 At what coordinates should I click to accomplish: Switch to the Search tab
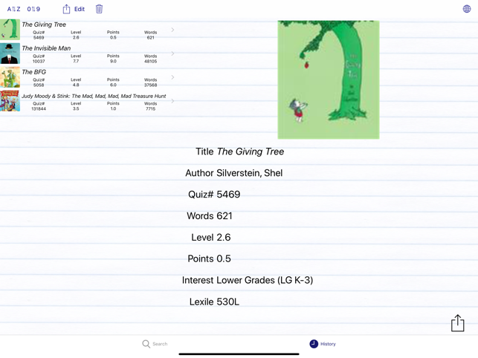(155, 344)
